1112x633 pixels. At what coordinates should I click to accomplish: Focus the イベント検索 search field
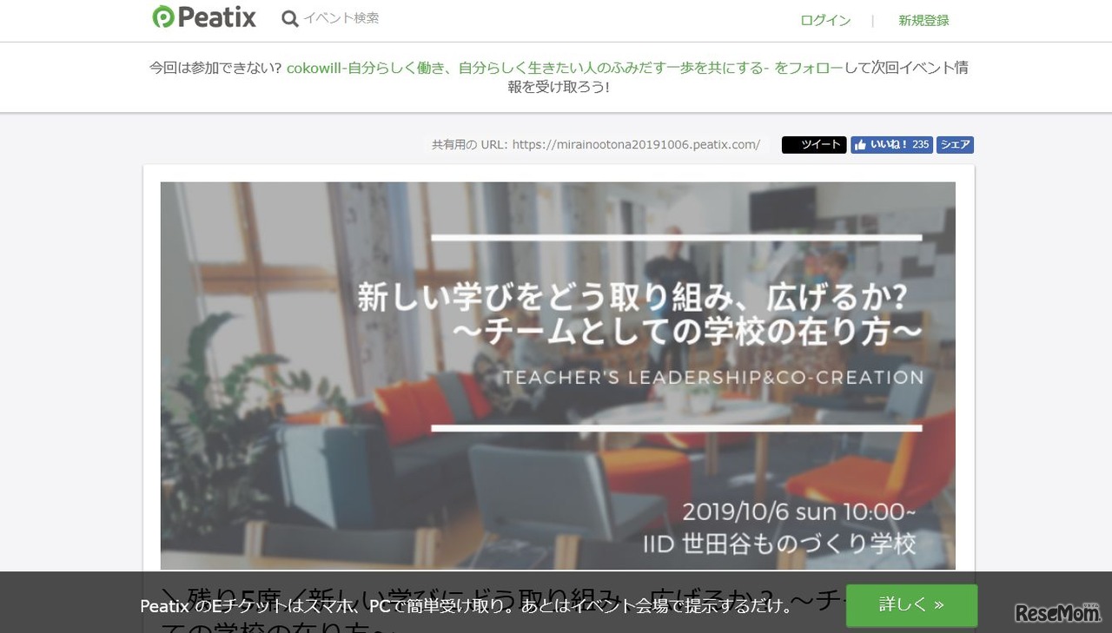click(341, 18)
